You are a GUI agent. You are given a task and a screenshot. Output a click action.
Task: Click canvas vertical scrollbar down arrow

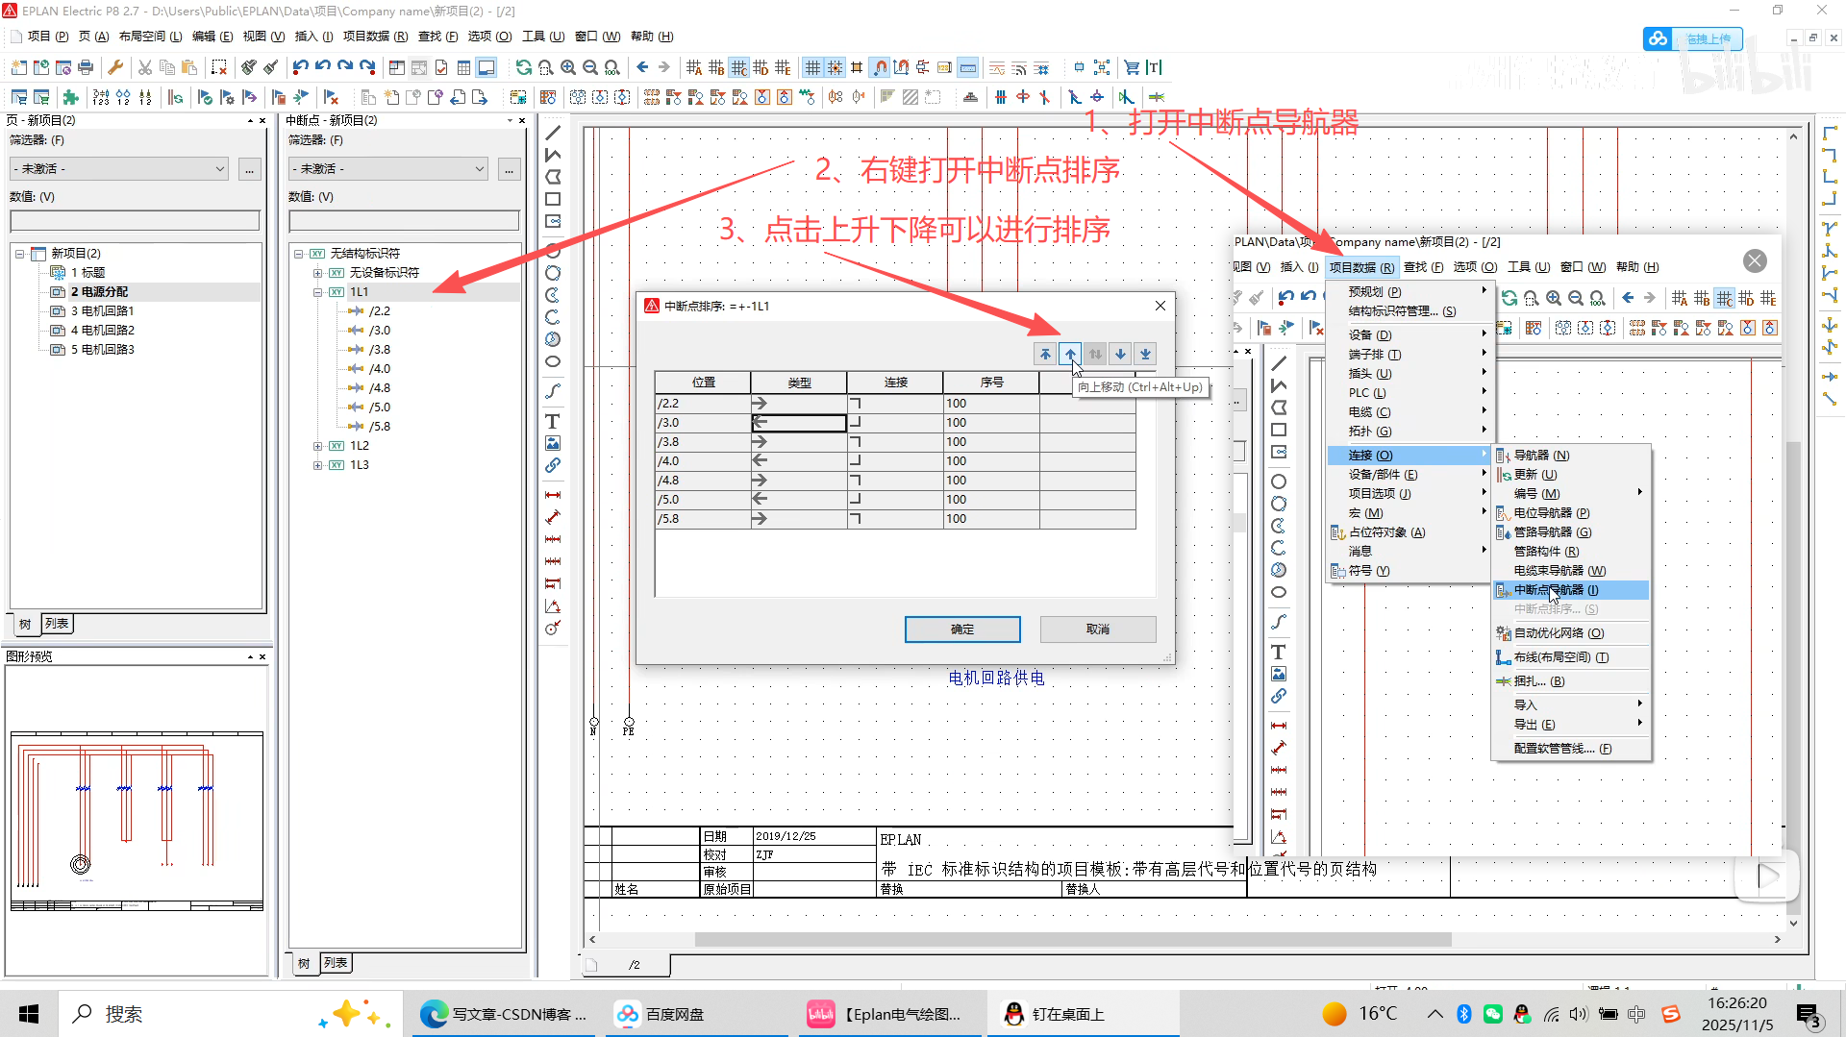click(1793, 924)
